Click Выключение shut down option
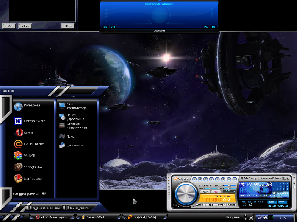The image size is (297, 222). click(76, 207)
